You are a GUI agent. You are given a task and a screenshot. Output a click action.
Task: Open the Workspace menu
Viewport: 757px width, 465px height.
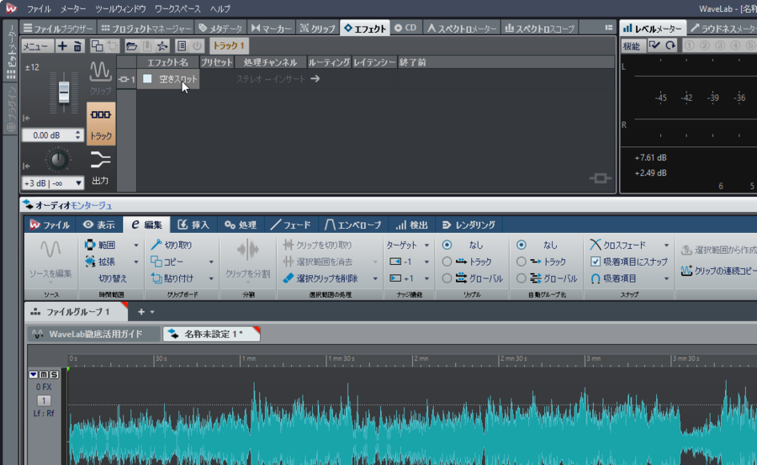click(177, 8)
